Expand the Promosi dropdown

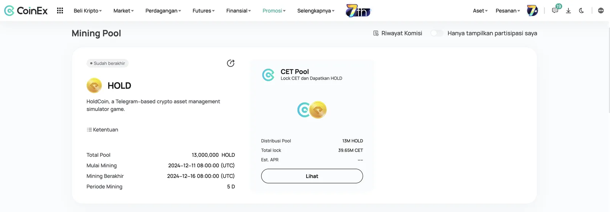pyautogui.click(x=274, y=11)
